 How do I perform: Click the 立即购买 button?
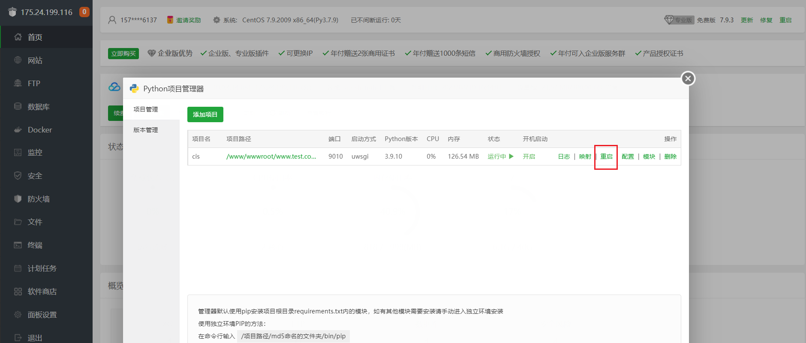[123, 54]
